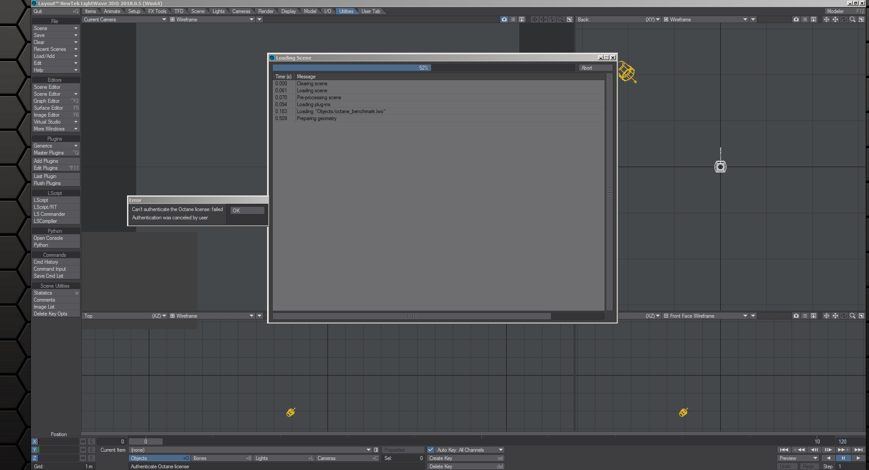Viewport: 869px width, 470px height.
Task: Click the pause playback button
Action: tap(843, 458)
